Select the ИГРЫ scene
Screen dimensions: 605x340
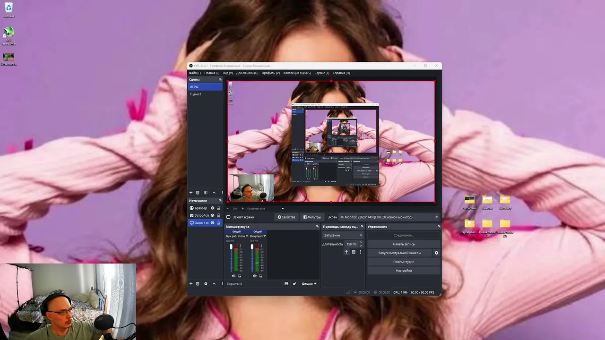205,87
